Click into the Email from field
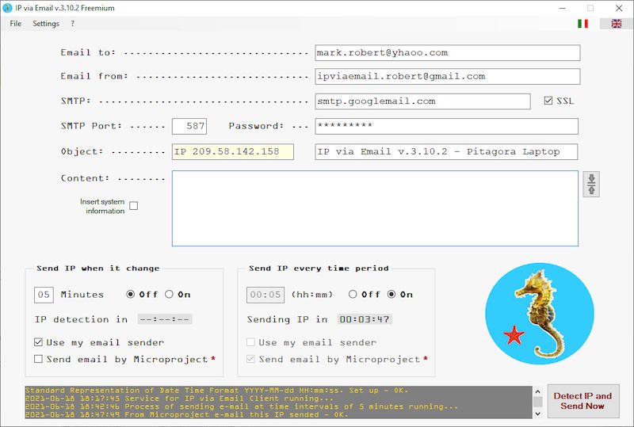Screen dimensions: 634x427 tap(448, 76)
